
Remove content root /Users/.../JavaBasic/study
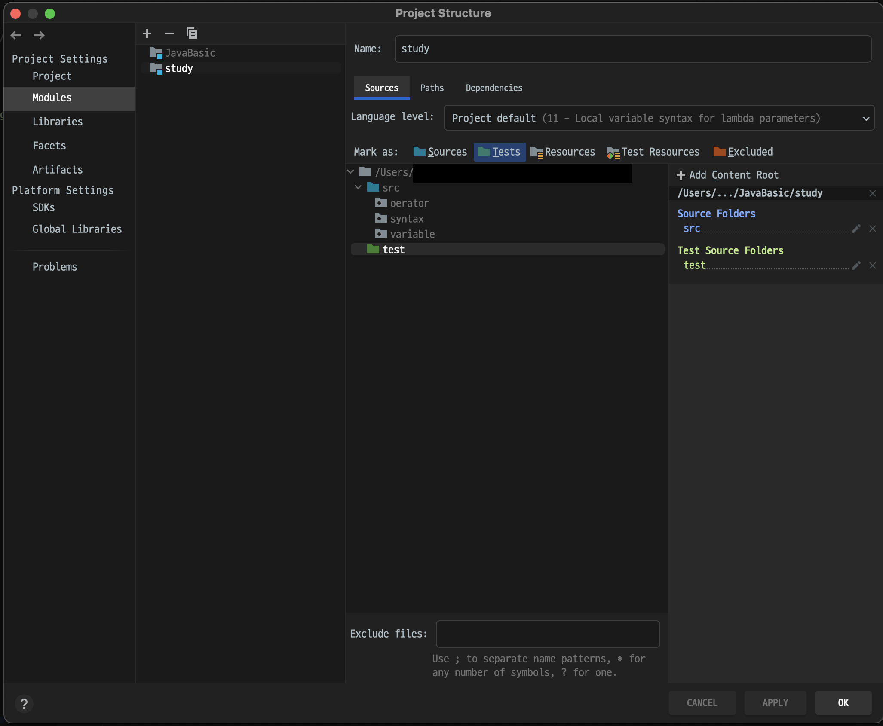click(x=872, y=193)
